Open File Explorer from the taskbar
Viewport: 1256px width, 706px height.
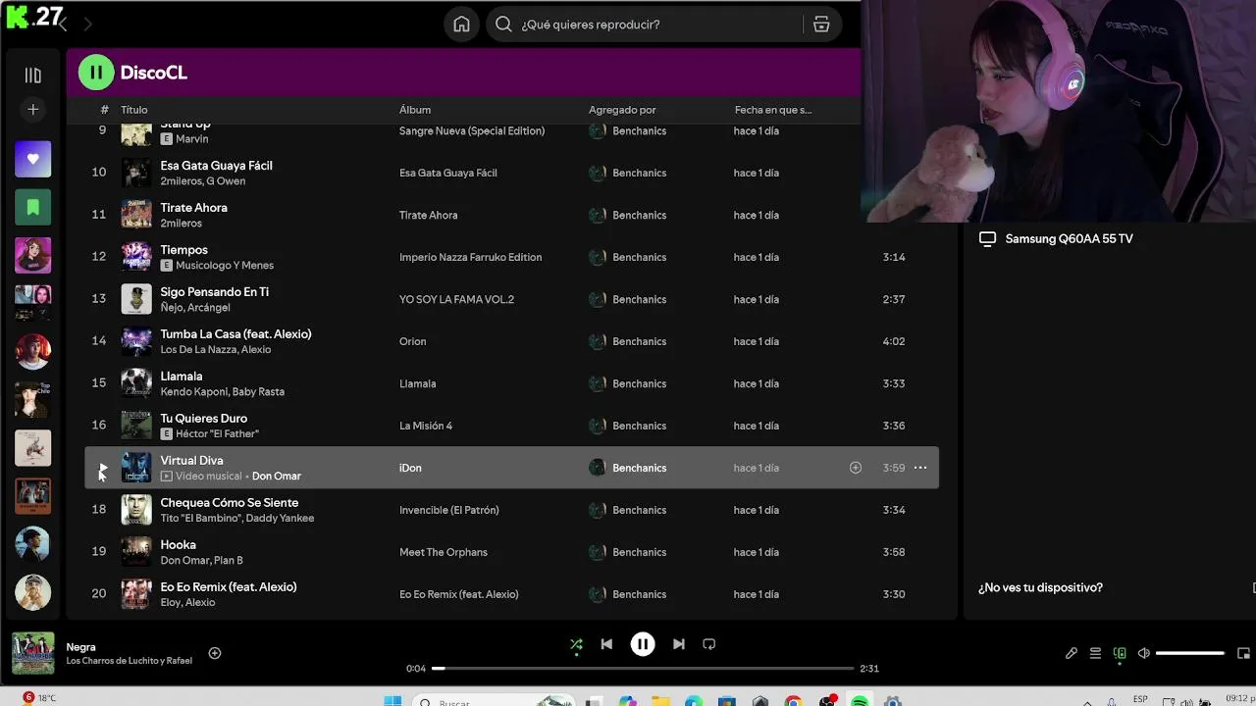click(660, 700)
